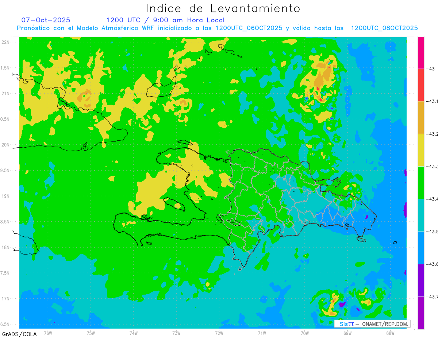This screenshot has width=438, height=338.
Task: Select the red color bar segment
Action: [421, 85]
